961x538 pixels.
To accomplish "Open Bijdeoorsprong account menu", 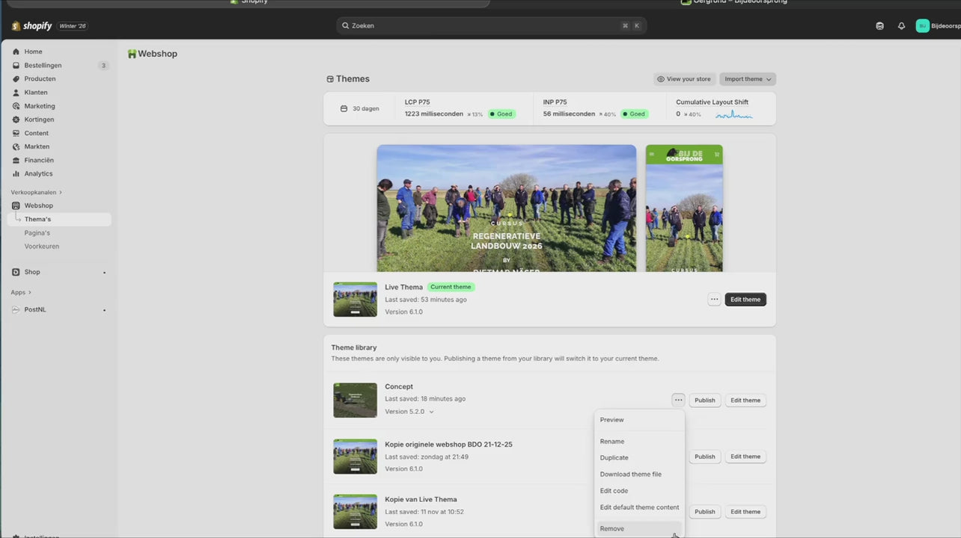I will coord(938,25).
